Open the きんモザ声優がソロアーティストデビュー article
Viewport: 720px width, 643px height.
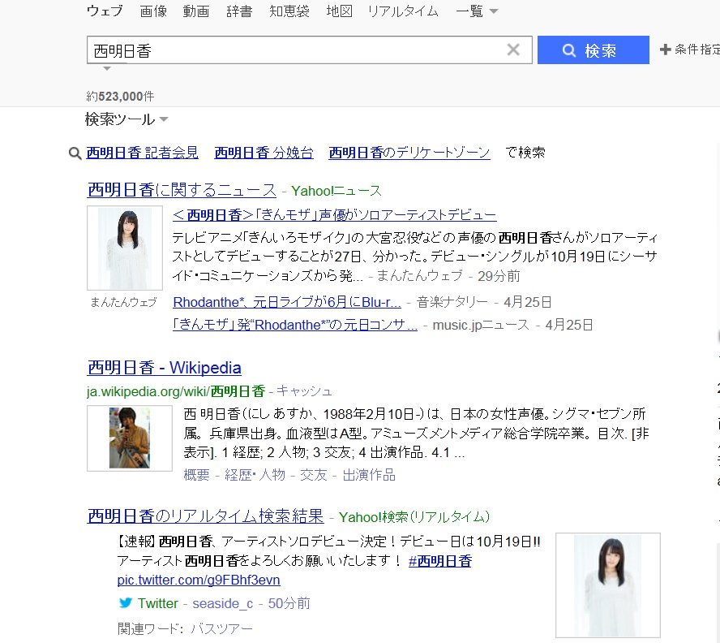pyautogui.click(x=334, y=215)
